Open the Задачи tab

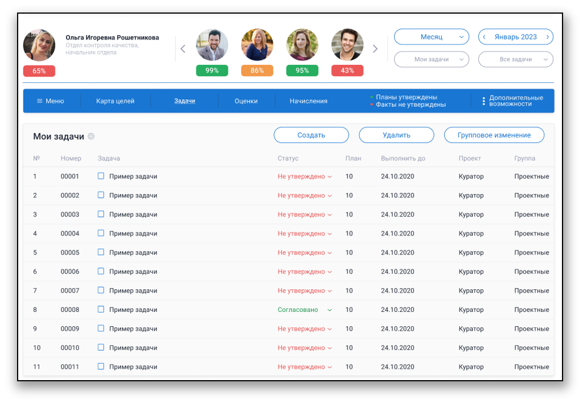(x=185, y=101)
